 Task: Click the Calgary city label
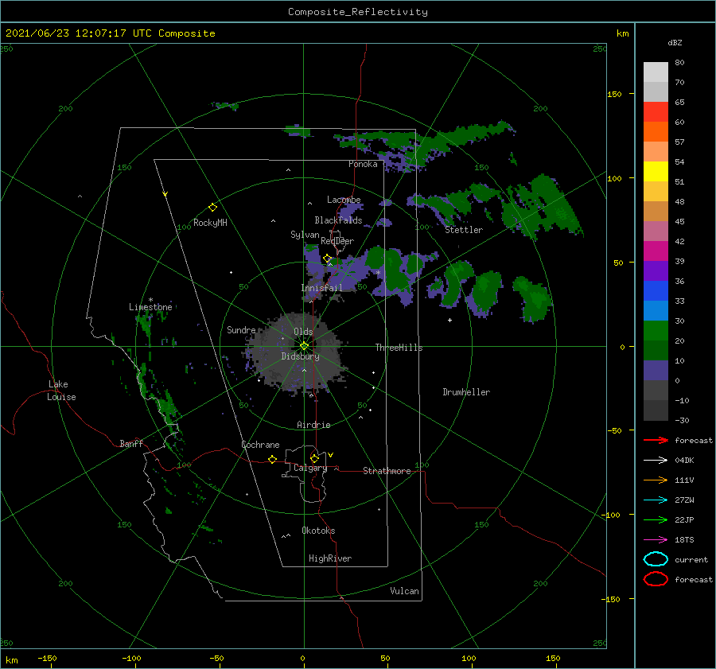coord(310,468)
